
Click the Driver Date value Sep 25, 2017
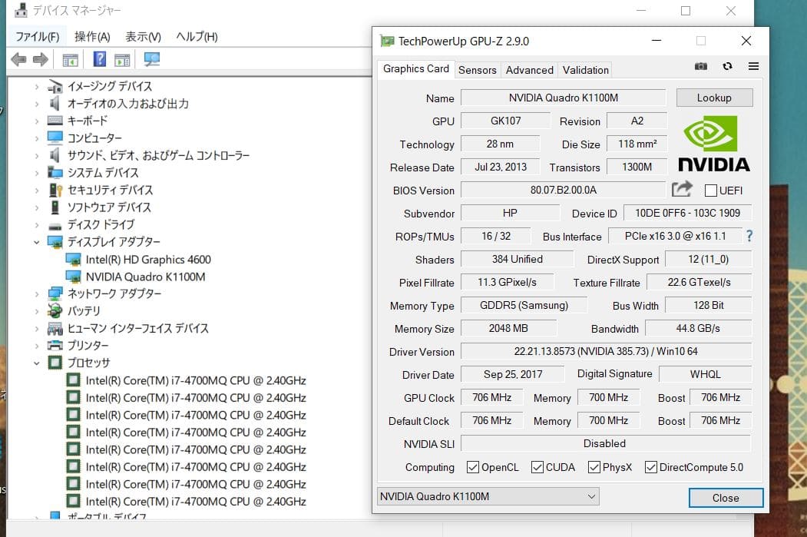tap(513, 374)
